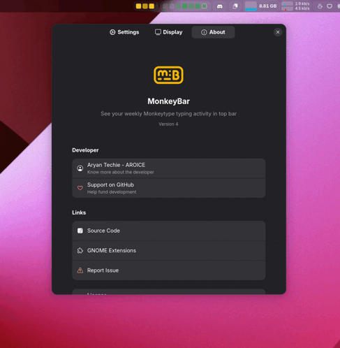Click the network speed graph in top bar
The height and width of the screenshot is (348, 340).
click(287, 6)
